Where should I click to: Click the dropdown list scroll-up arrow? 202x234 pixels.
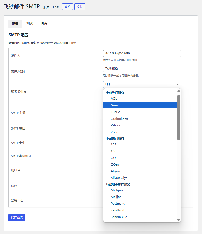pyautogui.click(x=179, y=91)
